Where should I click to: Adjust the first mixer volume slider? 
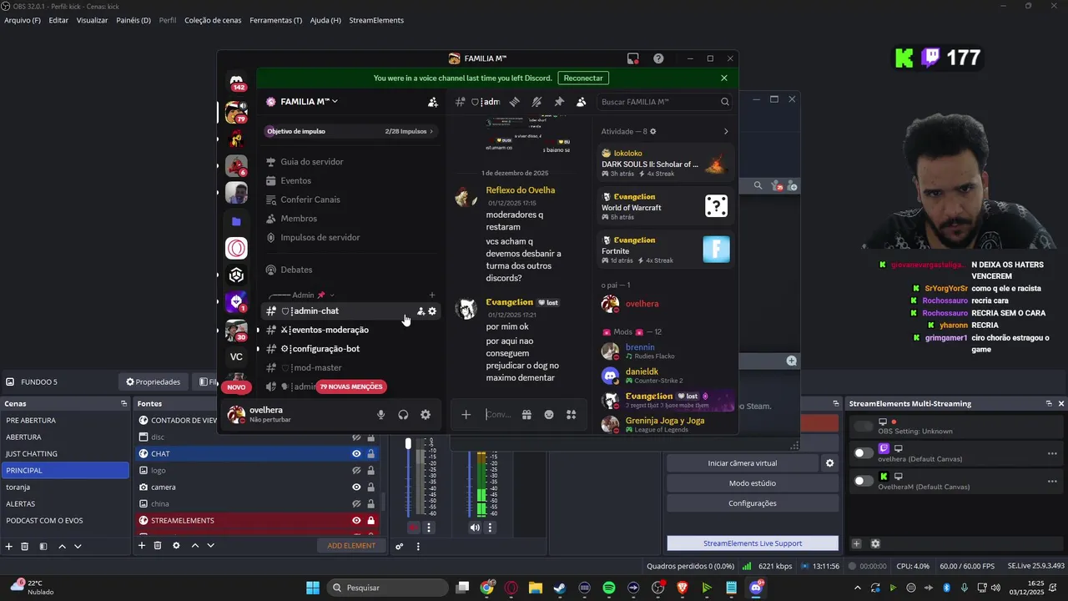[408, 443]
